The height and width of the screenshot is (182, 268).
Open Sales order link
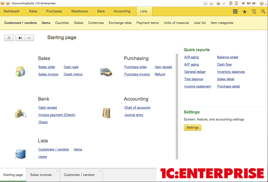point(47,67)
